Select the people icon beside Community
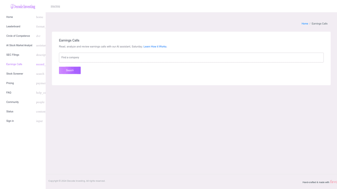The image size is (337, 189). [x=40, y=102]
